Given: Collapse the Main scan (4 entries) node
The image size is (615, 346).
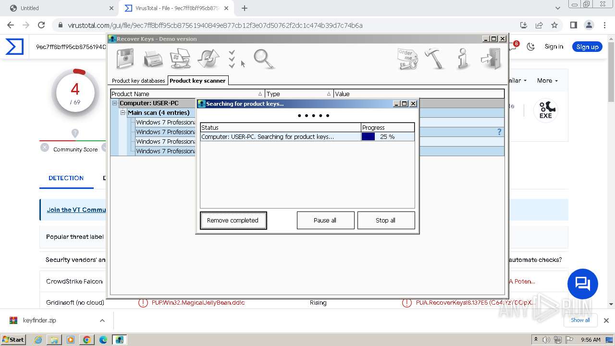Looking at the screenshot, I should coord(123,113).
